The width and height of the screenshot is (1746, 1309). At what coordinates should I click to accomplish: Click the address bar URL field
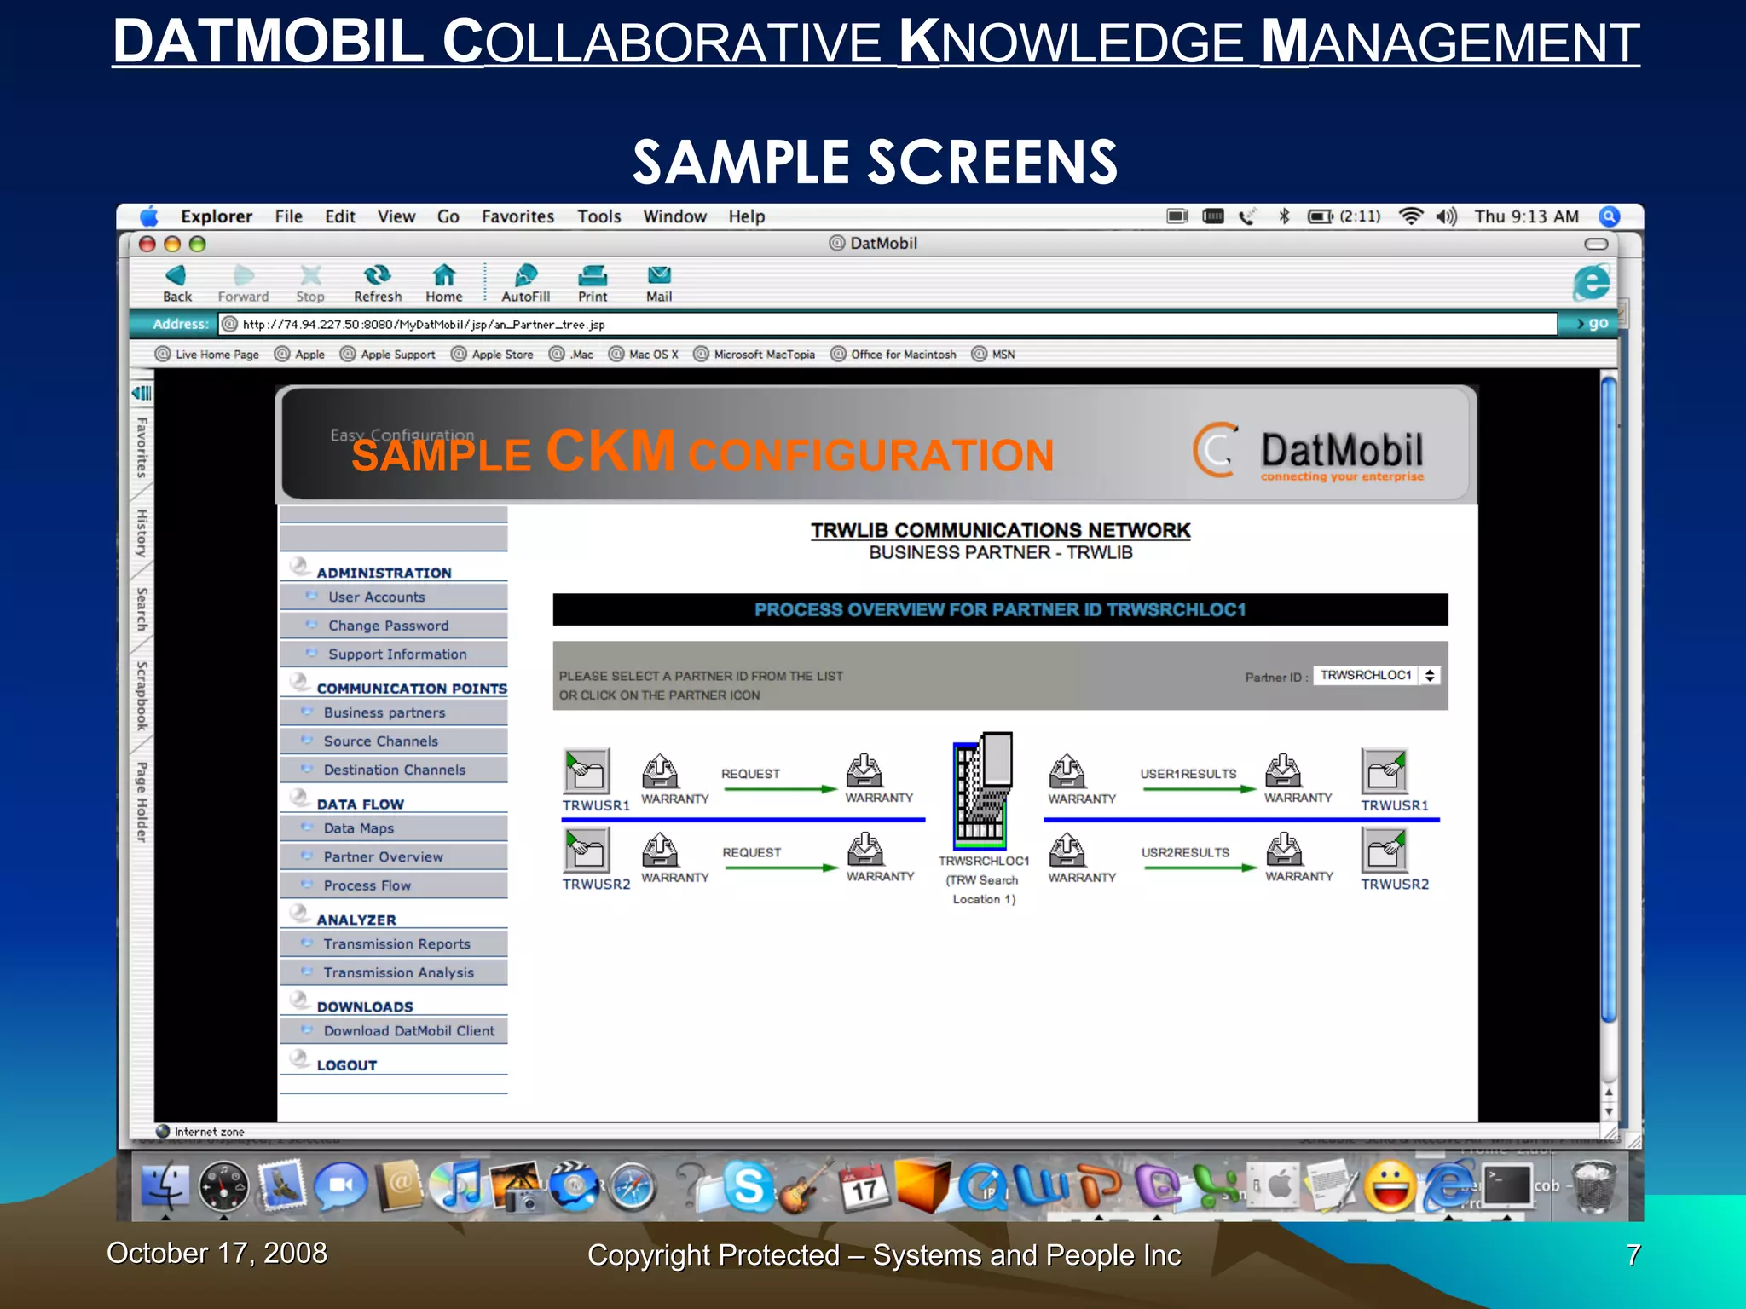(x=887, y=324)
